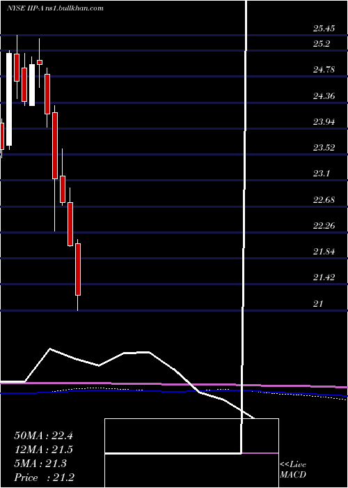Click the 23.94 price axis label

324,122
